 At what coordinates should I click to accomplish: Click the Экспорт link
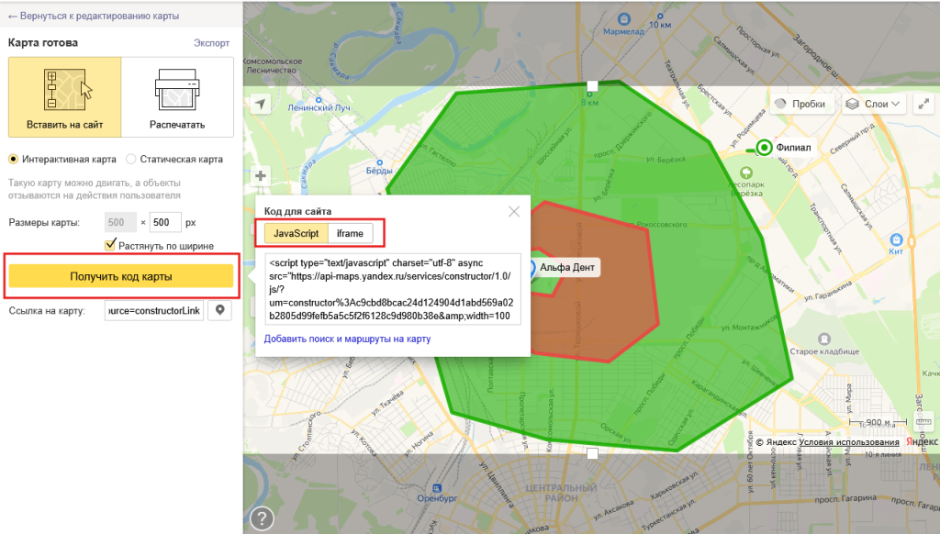pyautogui.click(x=211, y=42)
